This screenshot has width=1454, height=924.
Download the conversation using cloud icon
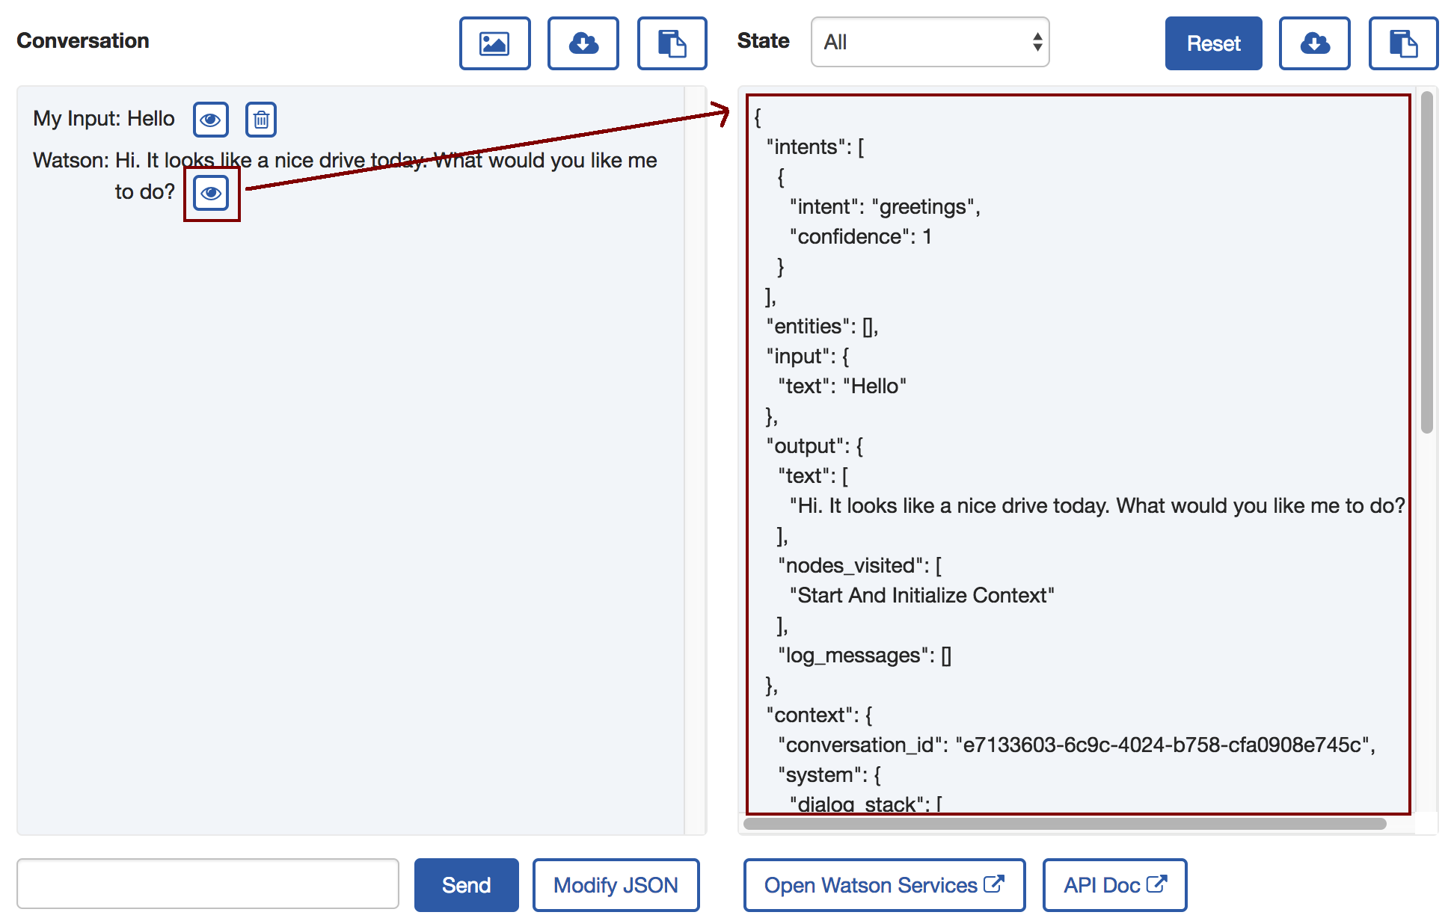[583, 43]
